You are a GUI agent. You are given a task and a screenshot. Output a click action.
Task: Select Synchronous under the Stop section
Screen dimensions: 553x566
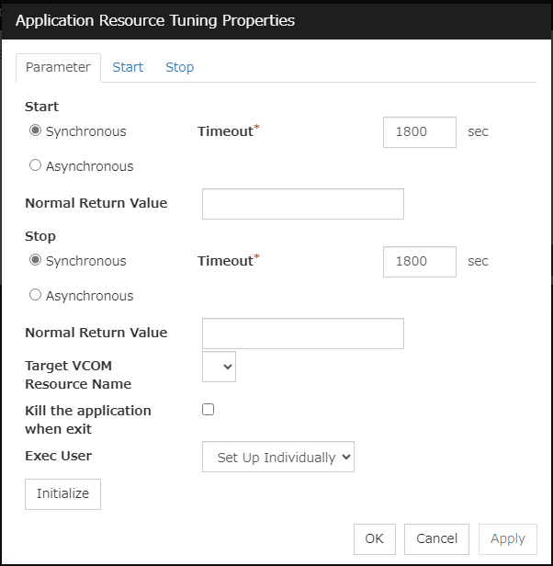36,261
